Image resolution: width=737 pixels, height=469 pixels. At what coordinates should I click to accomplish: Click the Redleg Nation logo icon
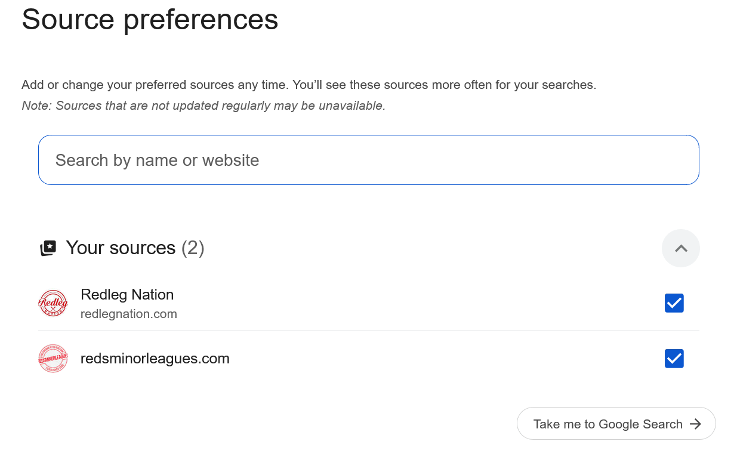click(53, 303)
